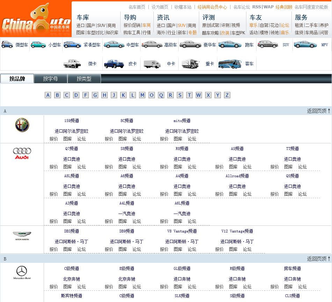Select the 紧凑型车 car icon
332x302 pixels.
[x=72, y=45]
